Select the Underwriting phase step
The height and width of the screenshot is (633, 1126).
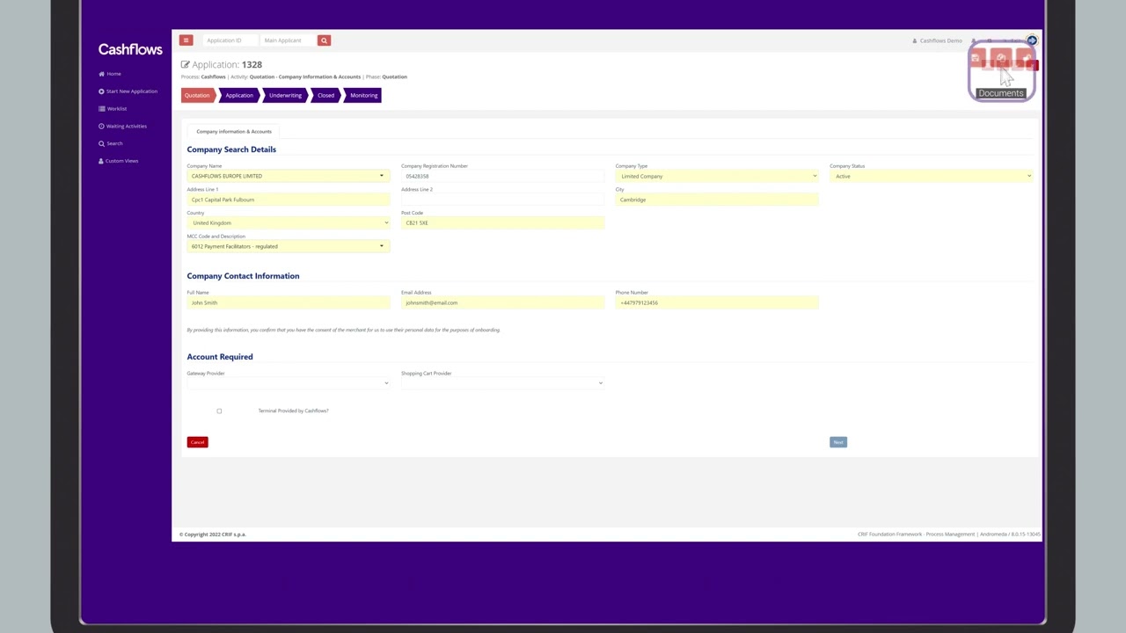point(285,96)
